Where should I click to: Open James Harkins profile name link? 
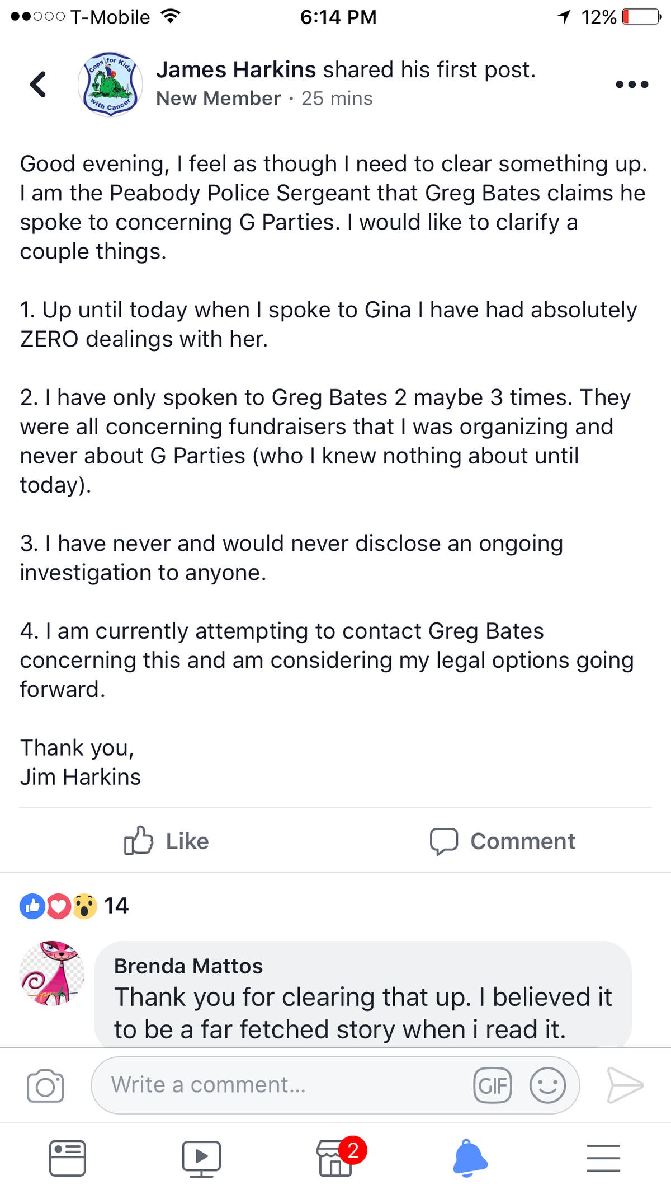point(236,70)
